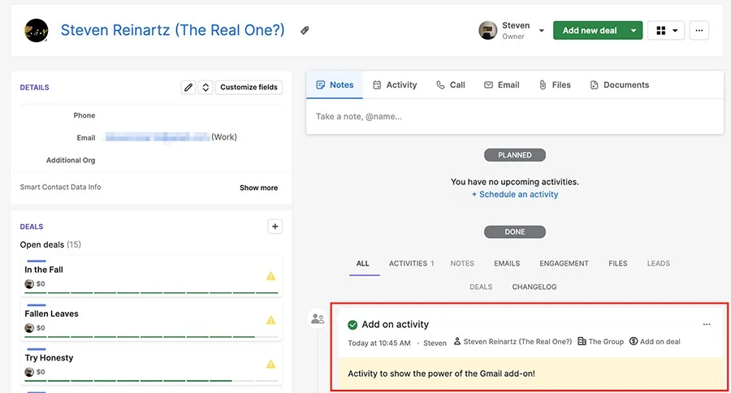Screen dimensions: 731x393
Task: Click the Schedule an activity link
Action: tap(515, 194)
